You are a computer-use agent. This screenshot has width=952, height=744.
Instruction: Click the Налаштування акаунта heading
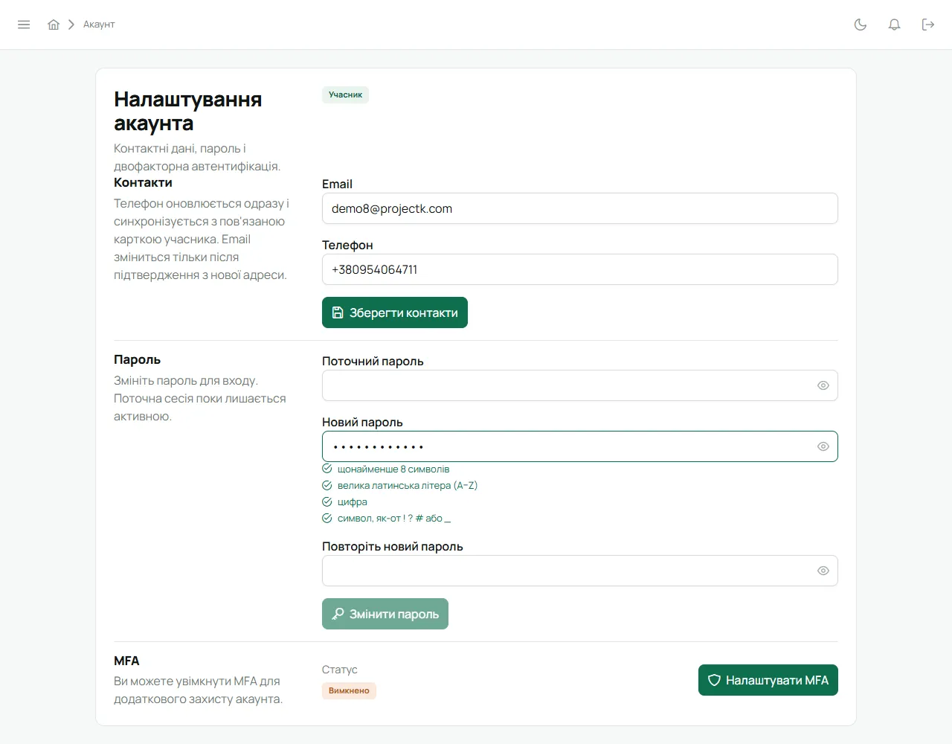pos(188,111)
